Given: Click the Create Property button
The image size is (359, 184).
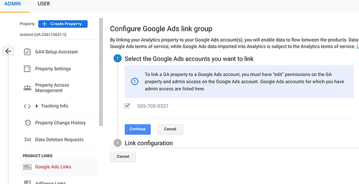Looking at the screenshot, I should pyautogui.click(x=63, y=24).
